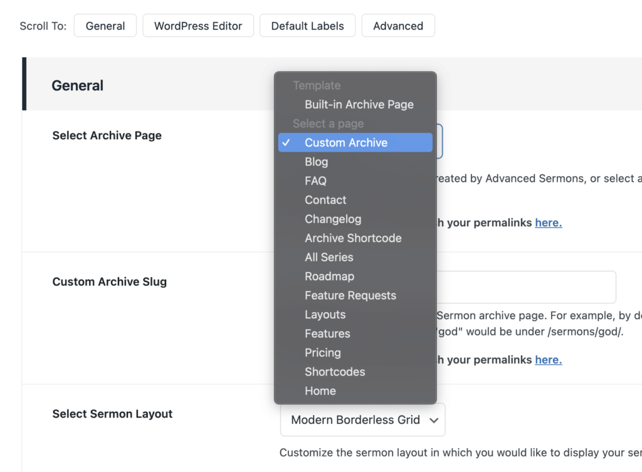
Task: Select Roadmap as the archive page
Action: point(329,276)
